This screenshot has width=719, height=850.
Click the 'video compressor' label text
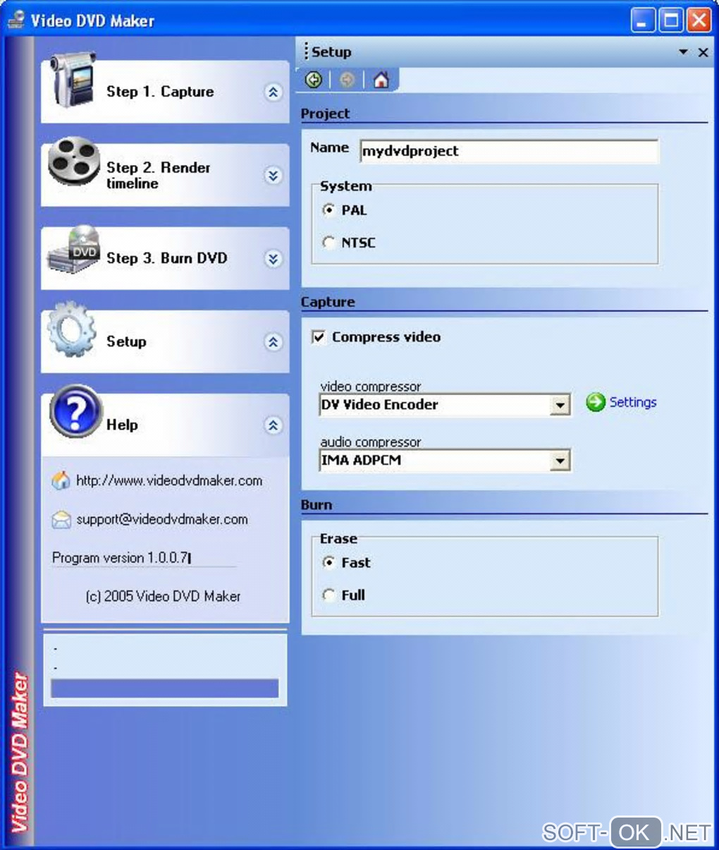[371, 387]
